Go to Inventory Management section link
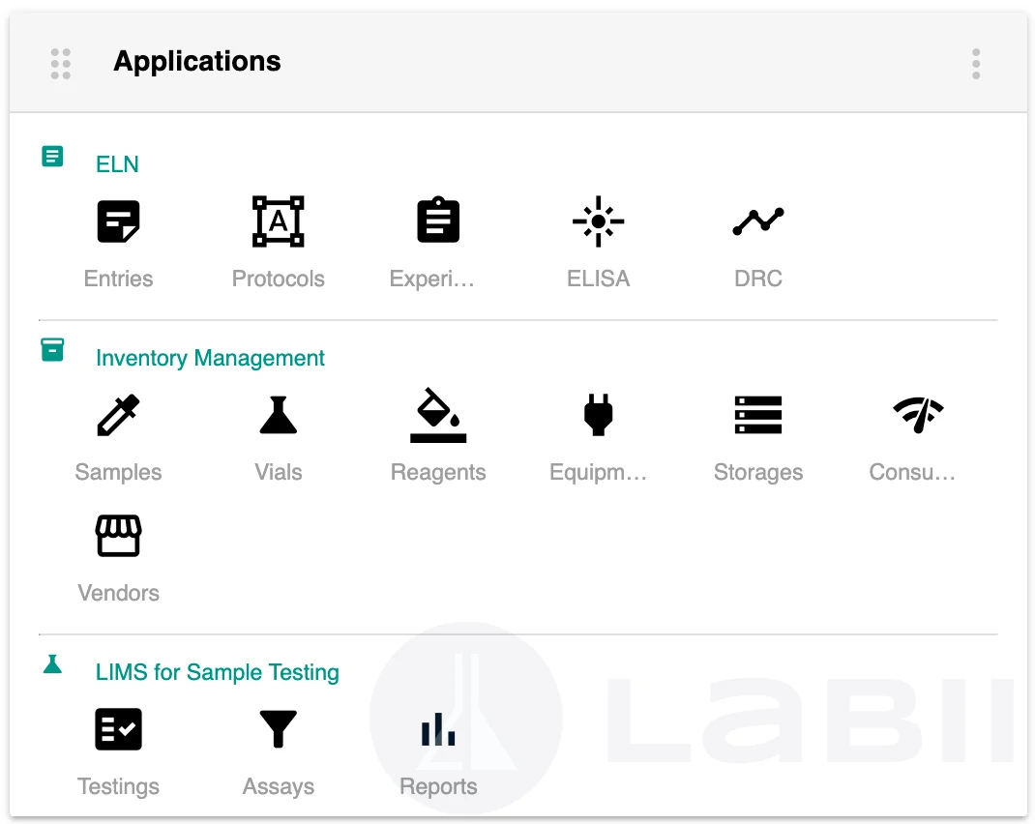 point(210,358)
